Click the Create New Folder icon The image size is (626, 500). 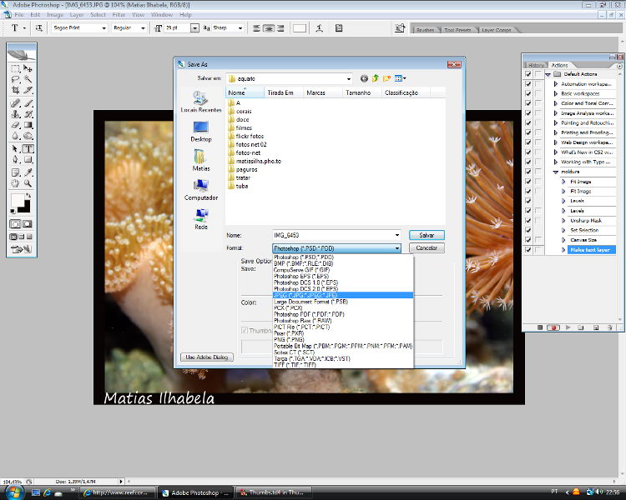(387, 78)
